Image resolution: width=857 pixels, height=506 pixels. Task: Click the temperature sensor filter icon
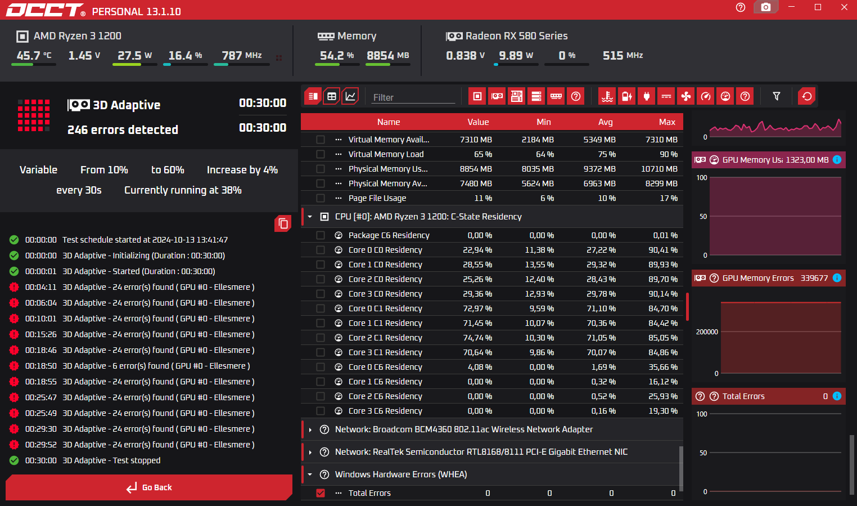(x=607, y=96)
